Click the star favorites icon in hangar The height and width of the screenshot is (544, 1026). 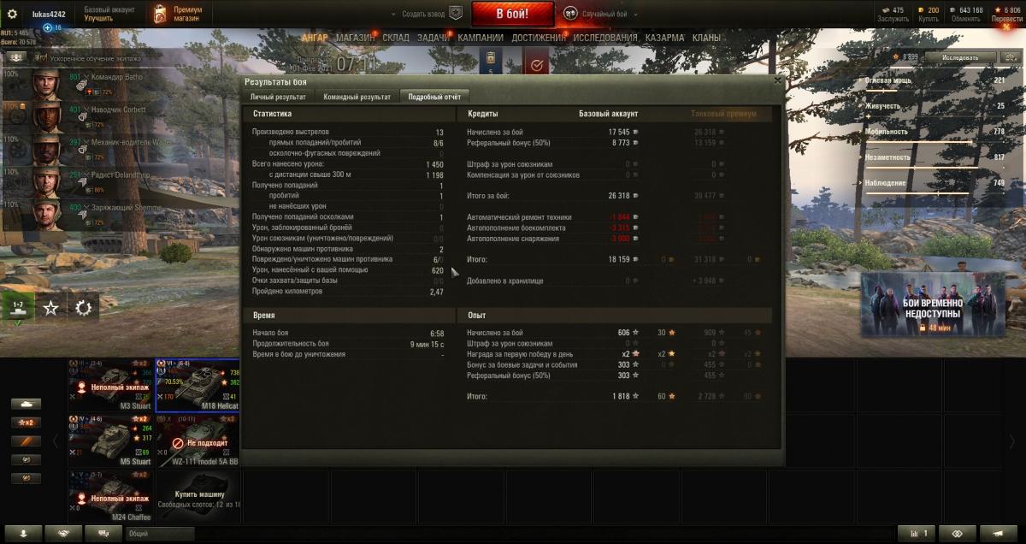(50, 308)
